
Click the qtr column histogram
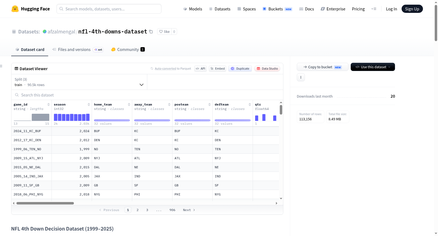pos(266,117)
